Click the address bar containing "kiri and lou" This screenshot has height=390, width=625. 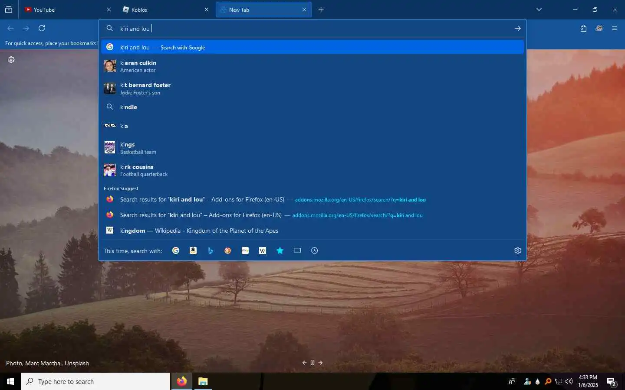[312, 28]
